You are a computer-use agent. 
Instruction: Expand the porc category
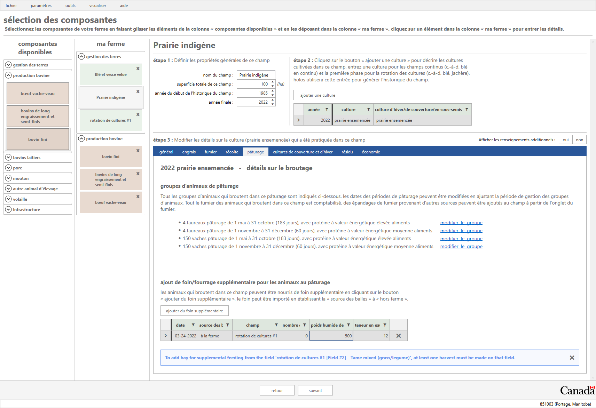tap(8, 168)
